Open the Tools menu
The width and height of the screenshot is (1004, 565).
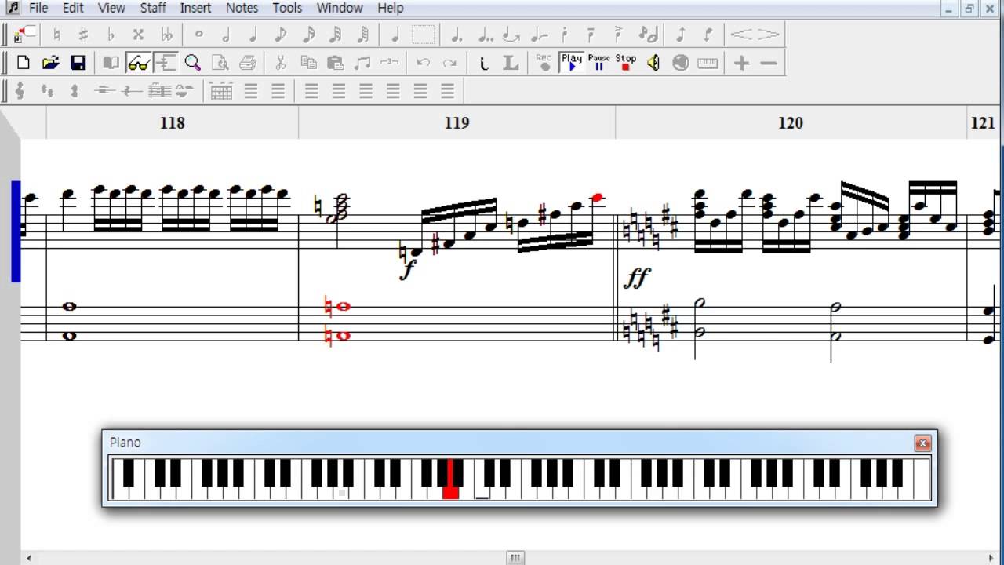[x=287, y=8]
